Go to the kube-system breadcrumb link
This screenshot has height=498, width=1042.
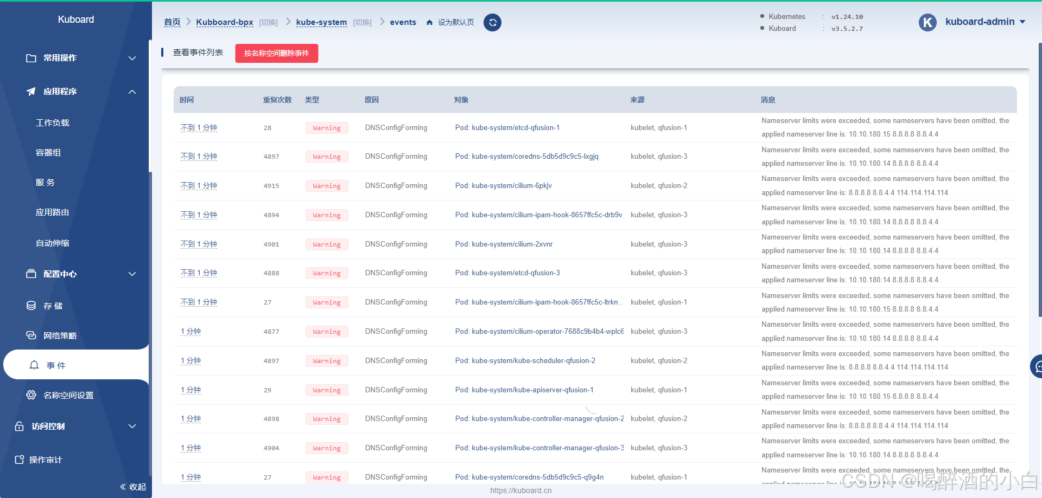coord(321,22)
